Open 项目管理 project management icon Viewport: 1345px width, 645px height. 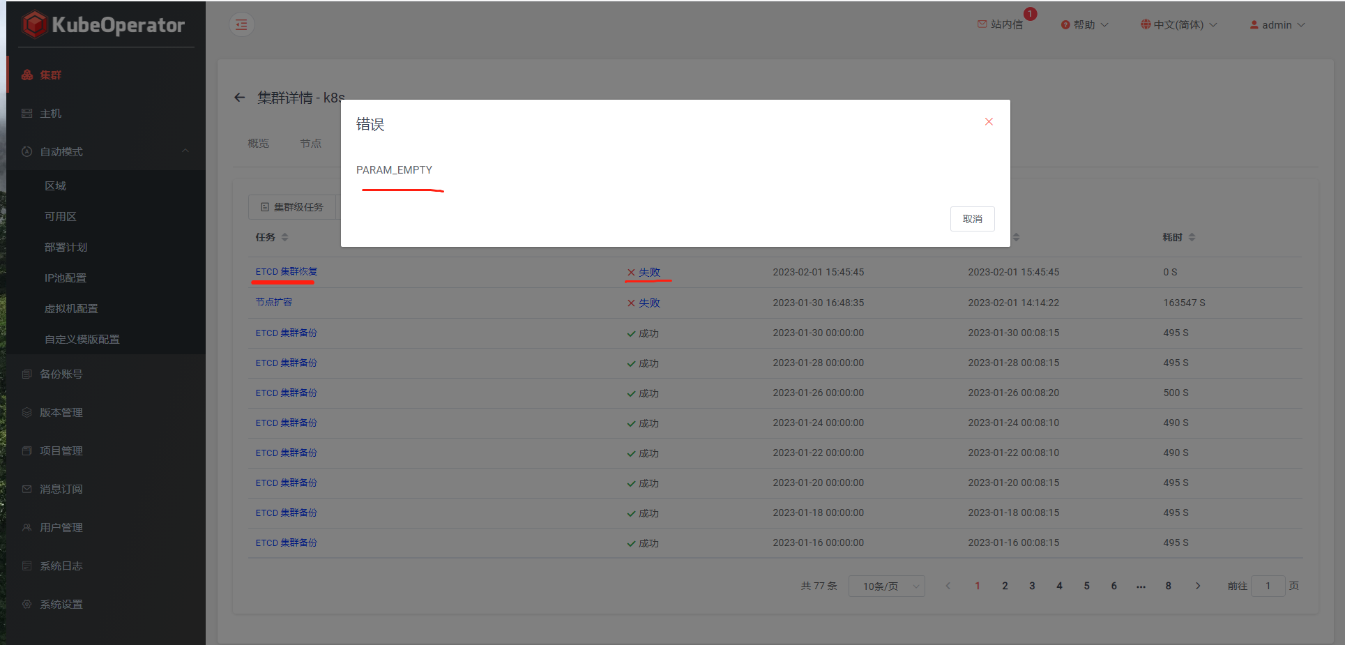click(x=28, y=450)
